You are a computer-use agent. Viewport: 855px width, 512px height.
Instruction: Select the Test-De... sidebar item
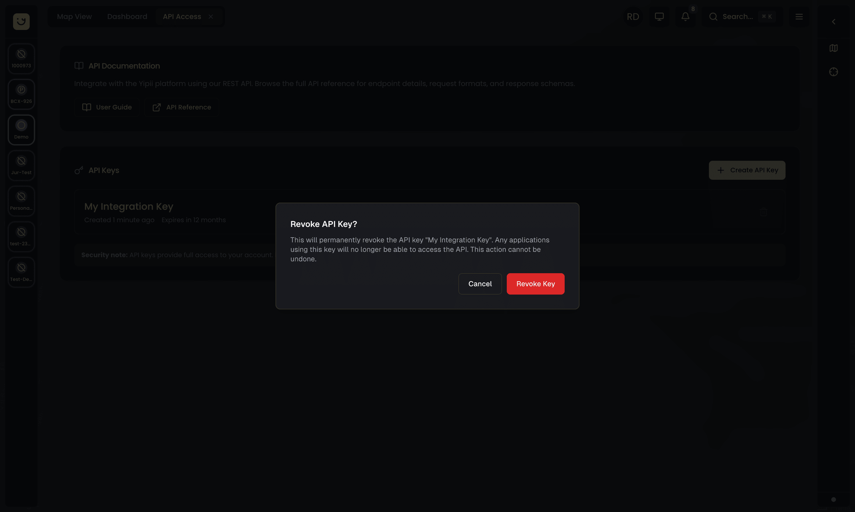pos(21,272)
